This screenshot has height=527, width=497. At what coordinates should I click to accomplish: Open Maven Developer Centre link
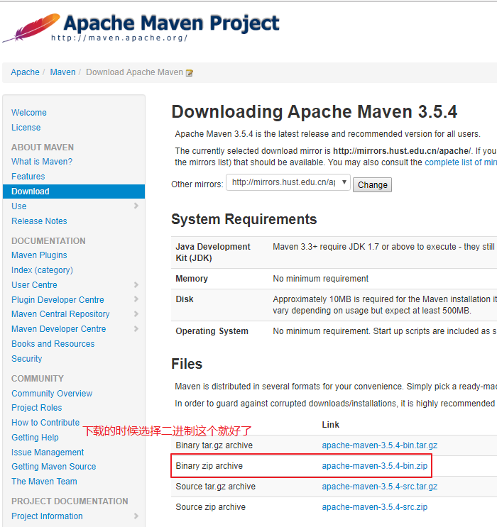pyautogui.click(x=58, y=328)
